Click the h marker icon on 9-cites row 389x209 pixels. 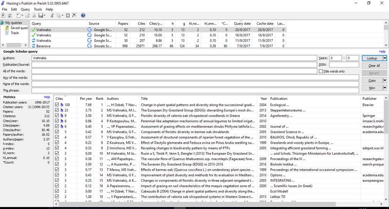[62, 116]
